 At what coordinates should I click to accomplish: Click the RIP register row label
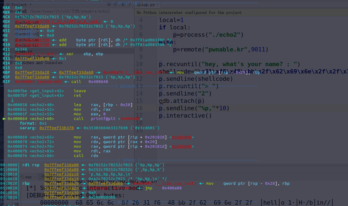(6, 82)
